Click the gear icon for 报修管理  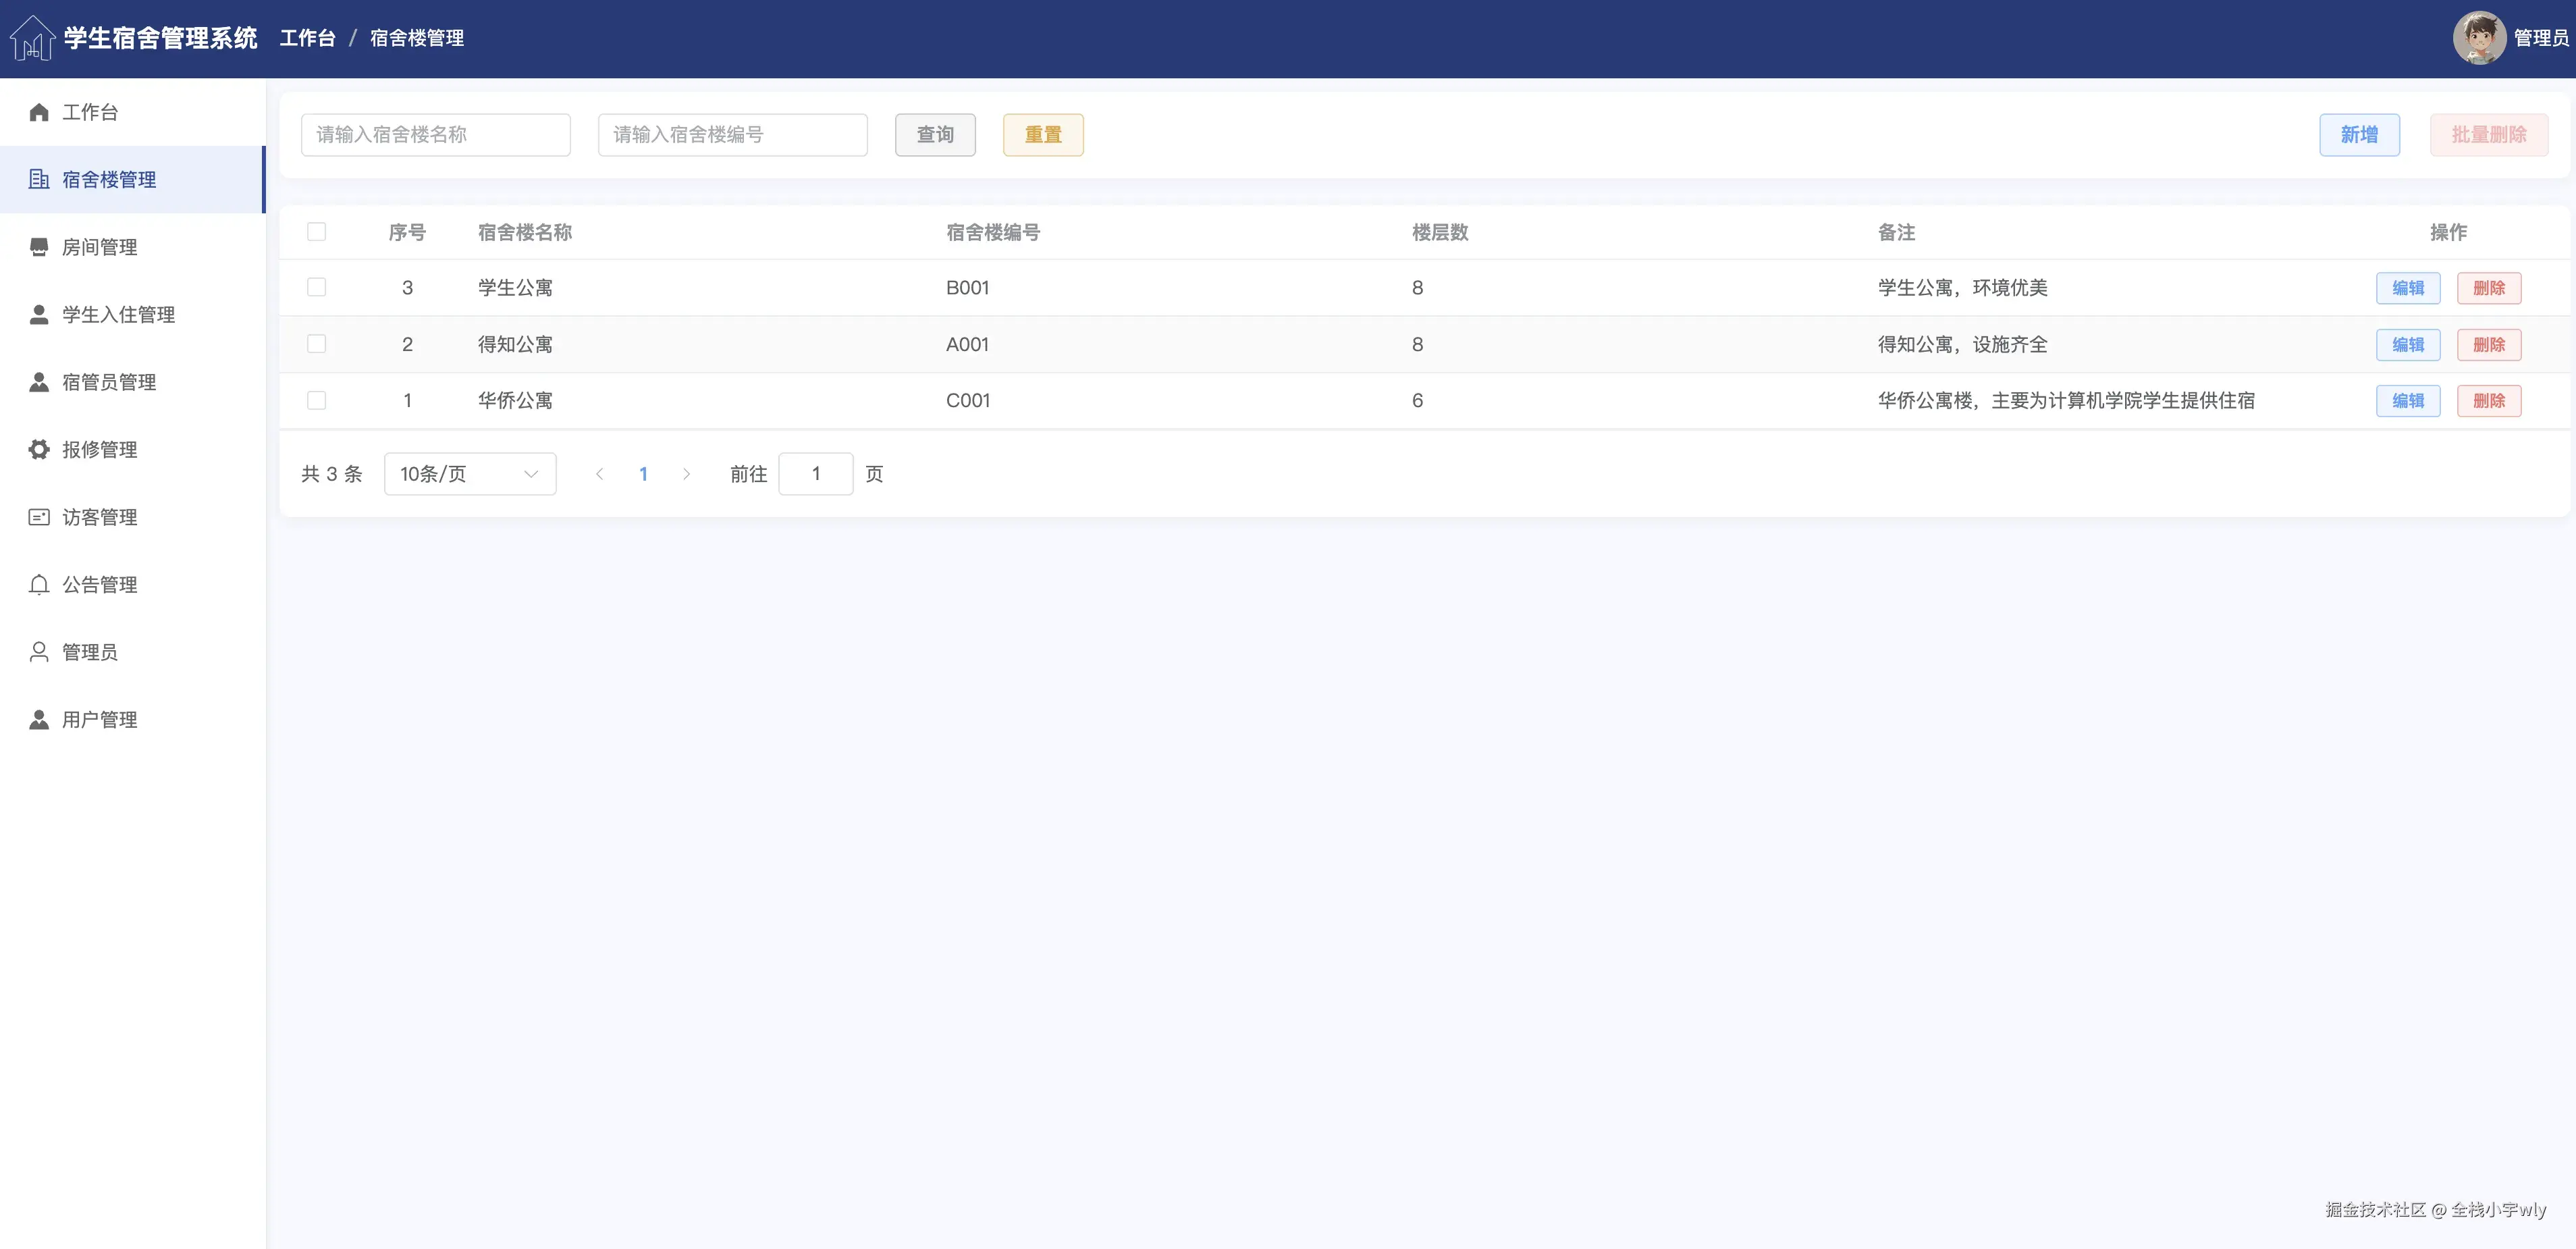39,449
